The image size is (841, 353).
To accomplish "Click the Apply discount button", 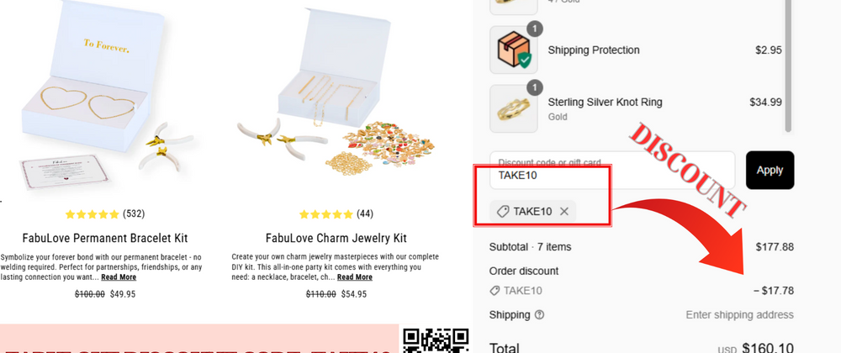I will click(770, 171).
